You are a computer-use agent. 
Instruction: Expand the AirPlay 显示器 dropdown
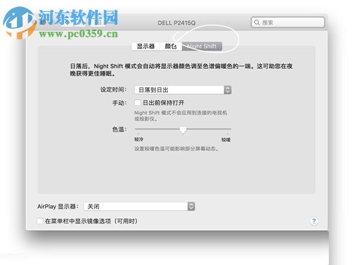139,206
